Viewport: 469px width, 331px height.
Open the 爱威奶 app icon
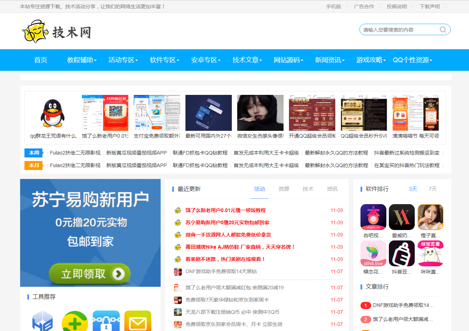[401, 217]
